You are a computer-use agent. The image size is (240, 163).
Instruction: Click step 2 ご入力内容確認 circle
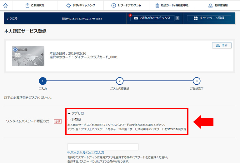click(119, 81)
